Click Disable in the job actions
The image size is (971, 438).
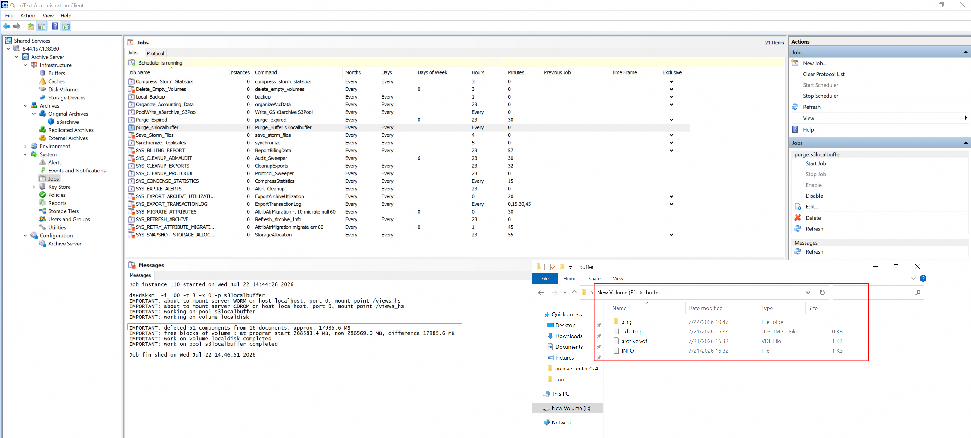pyautogui.click(x=814, y=196)
